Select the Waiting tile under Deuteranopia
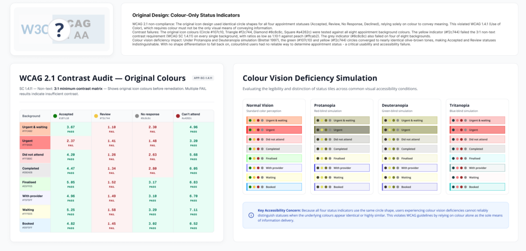This screenshot has width=526, height=251. point(410,177)
